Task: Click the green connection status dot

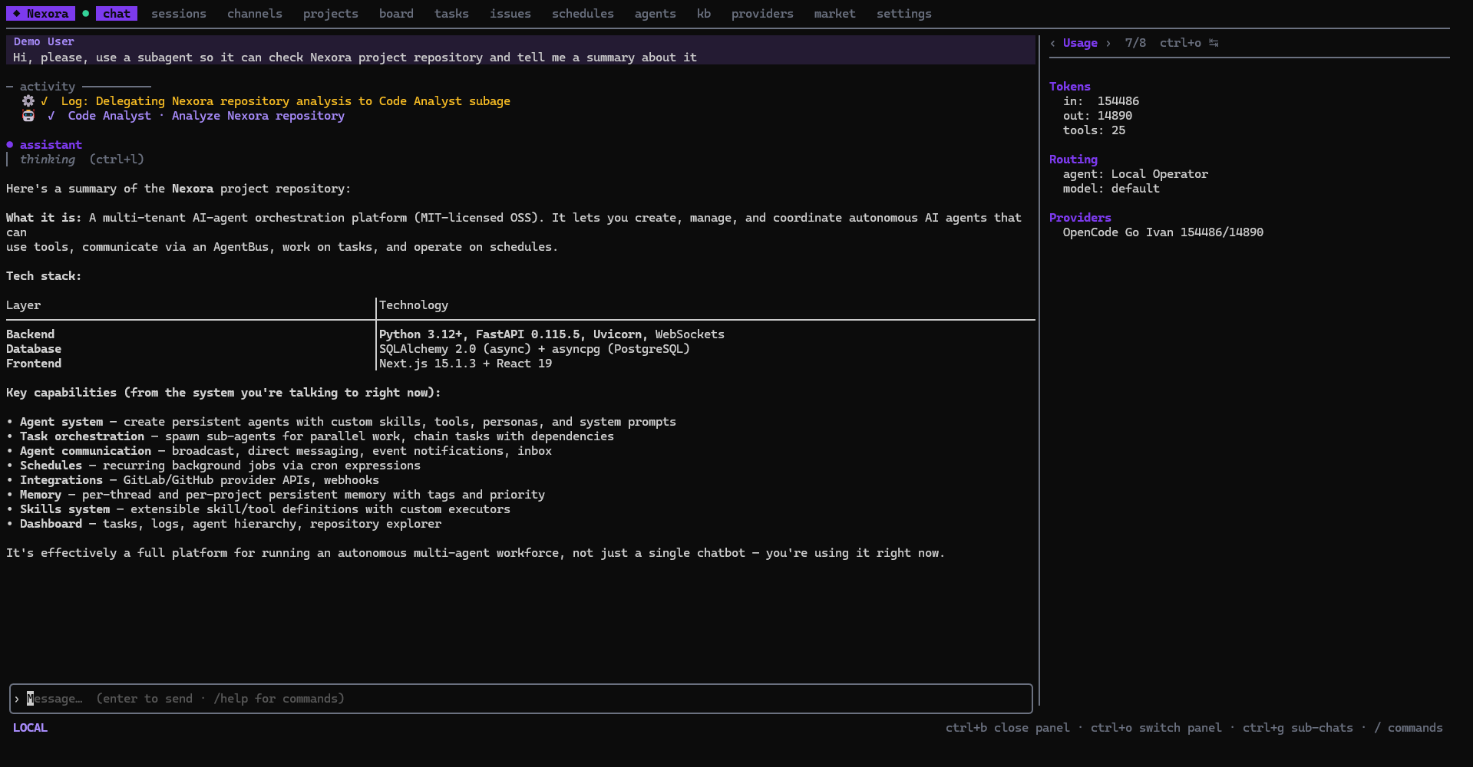Action: click(86, 13)
